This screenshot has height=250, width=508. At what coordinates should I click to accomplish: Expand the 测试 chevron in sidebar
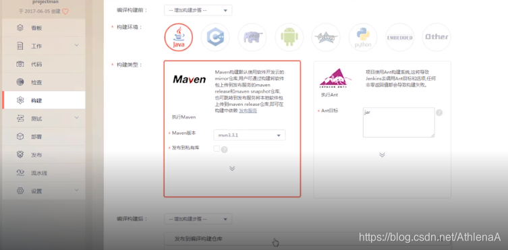pyautogui.click(x=76, y=117)
